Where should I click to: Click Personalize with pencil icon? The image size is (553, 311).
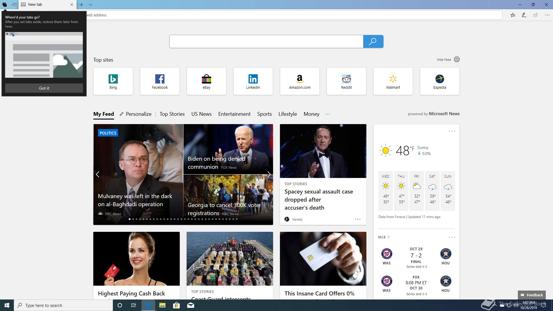(x=135, y=114)
